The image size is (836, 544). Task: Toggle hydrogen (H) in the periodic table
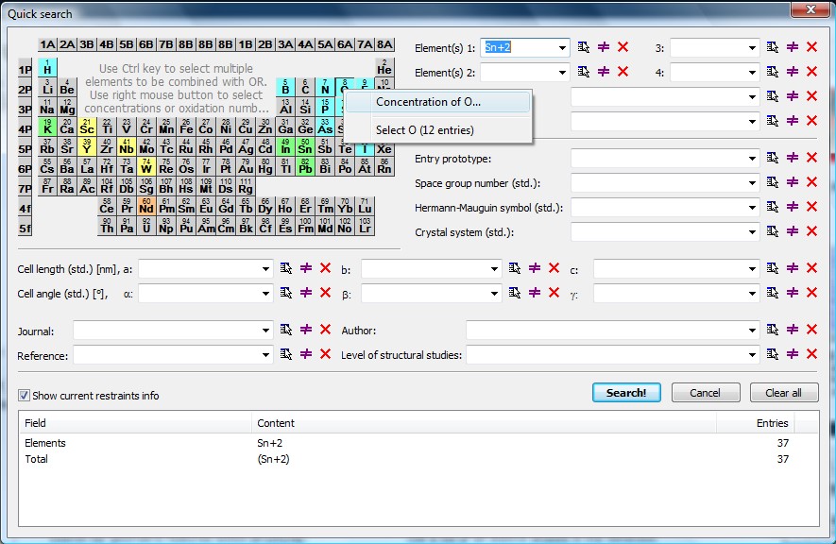(x=47, y=67)
